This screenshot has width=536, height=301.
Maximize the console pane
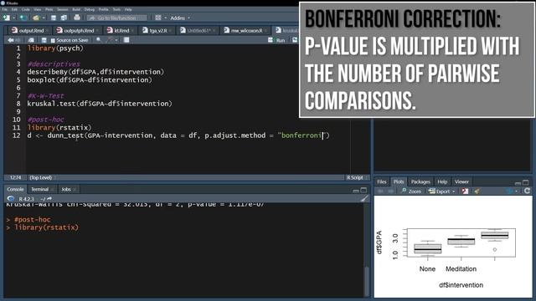[363, 190]
